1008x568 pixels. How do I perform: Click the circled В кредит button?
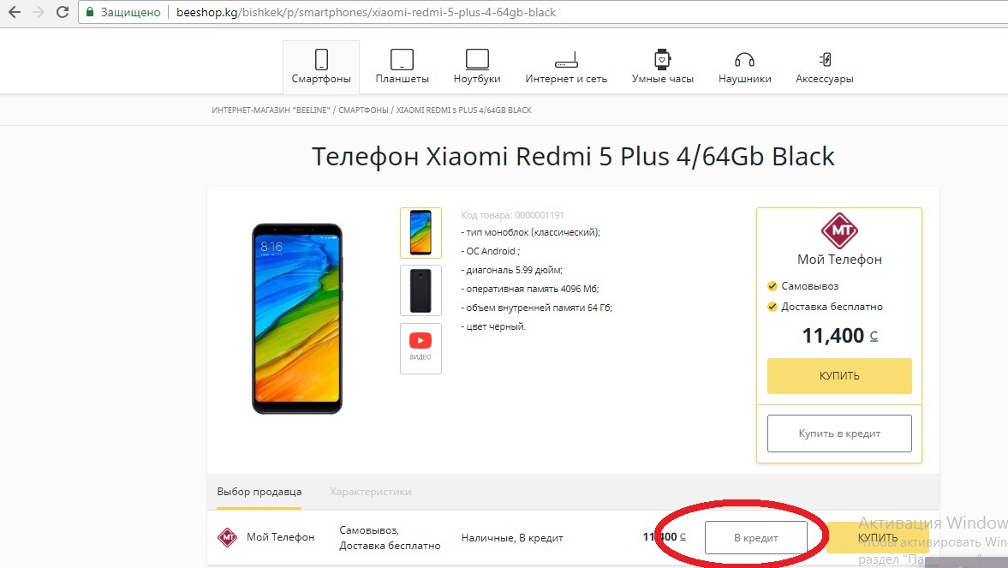pos(756,538)
